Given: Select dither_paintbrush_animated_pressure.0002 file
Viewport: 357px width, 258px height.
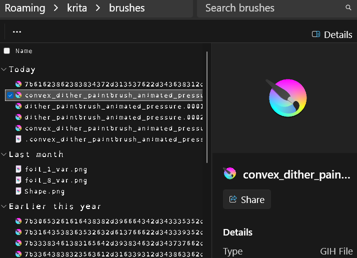Looking at the screenshot, I should pos(113,117).
